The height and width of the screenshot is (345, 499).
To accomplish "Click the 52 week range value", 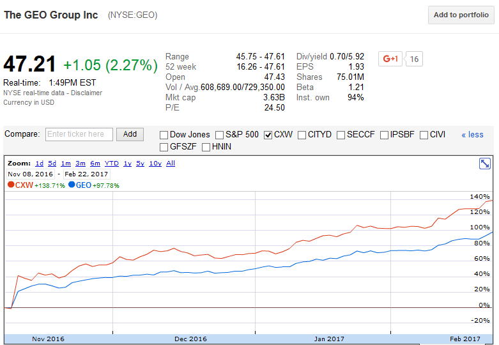I will pos(261,66).
